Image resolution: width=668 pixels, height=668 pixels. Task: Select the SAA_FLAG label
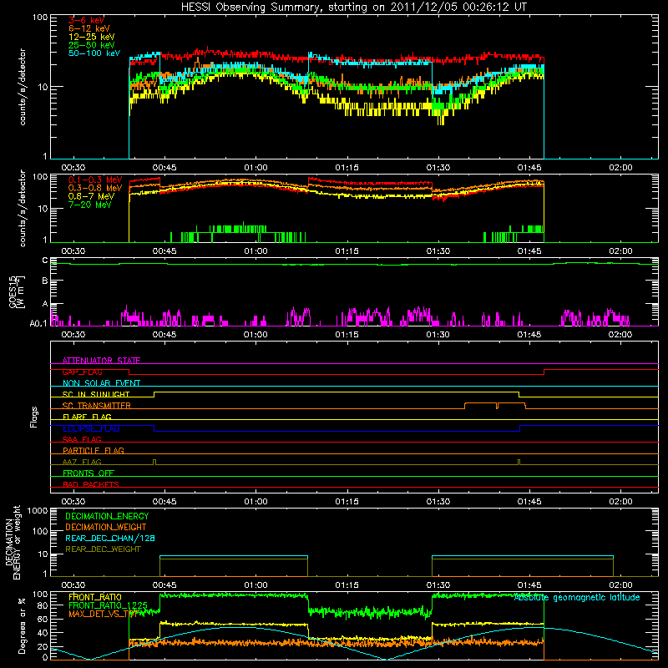click(82, 439)
